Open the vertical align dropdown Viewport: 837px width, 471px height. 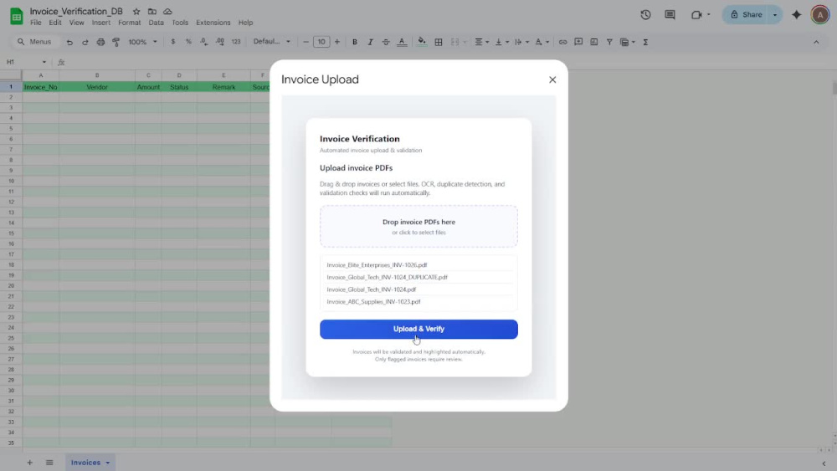(x=501, y=42)
